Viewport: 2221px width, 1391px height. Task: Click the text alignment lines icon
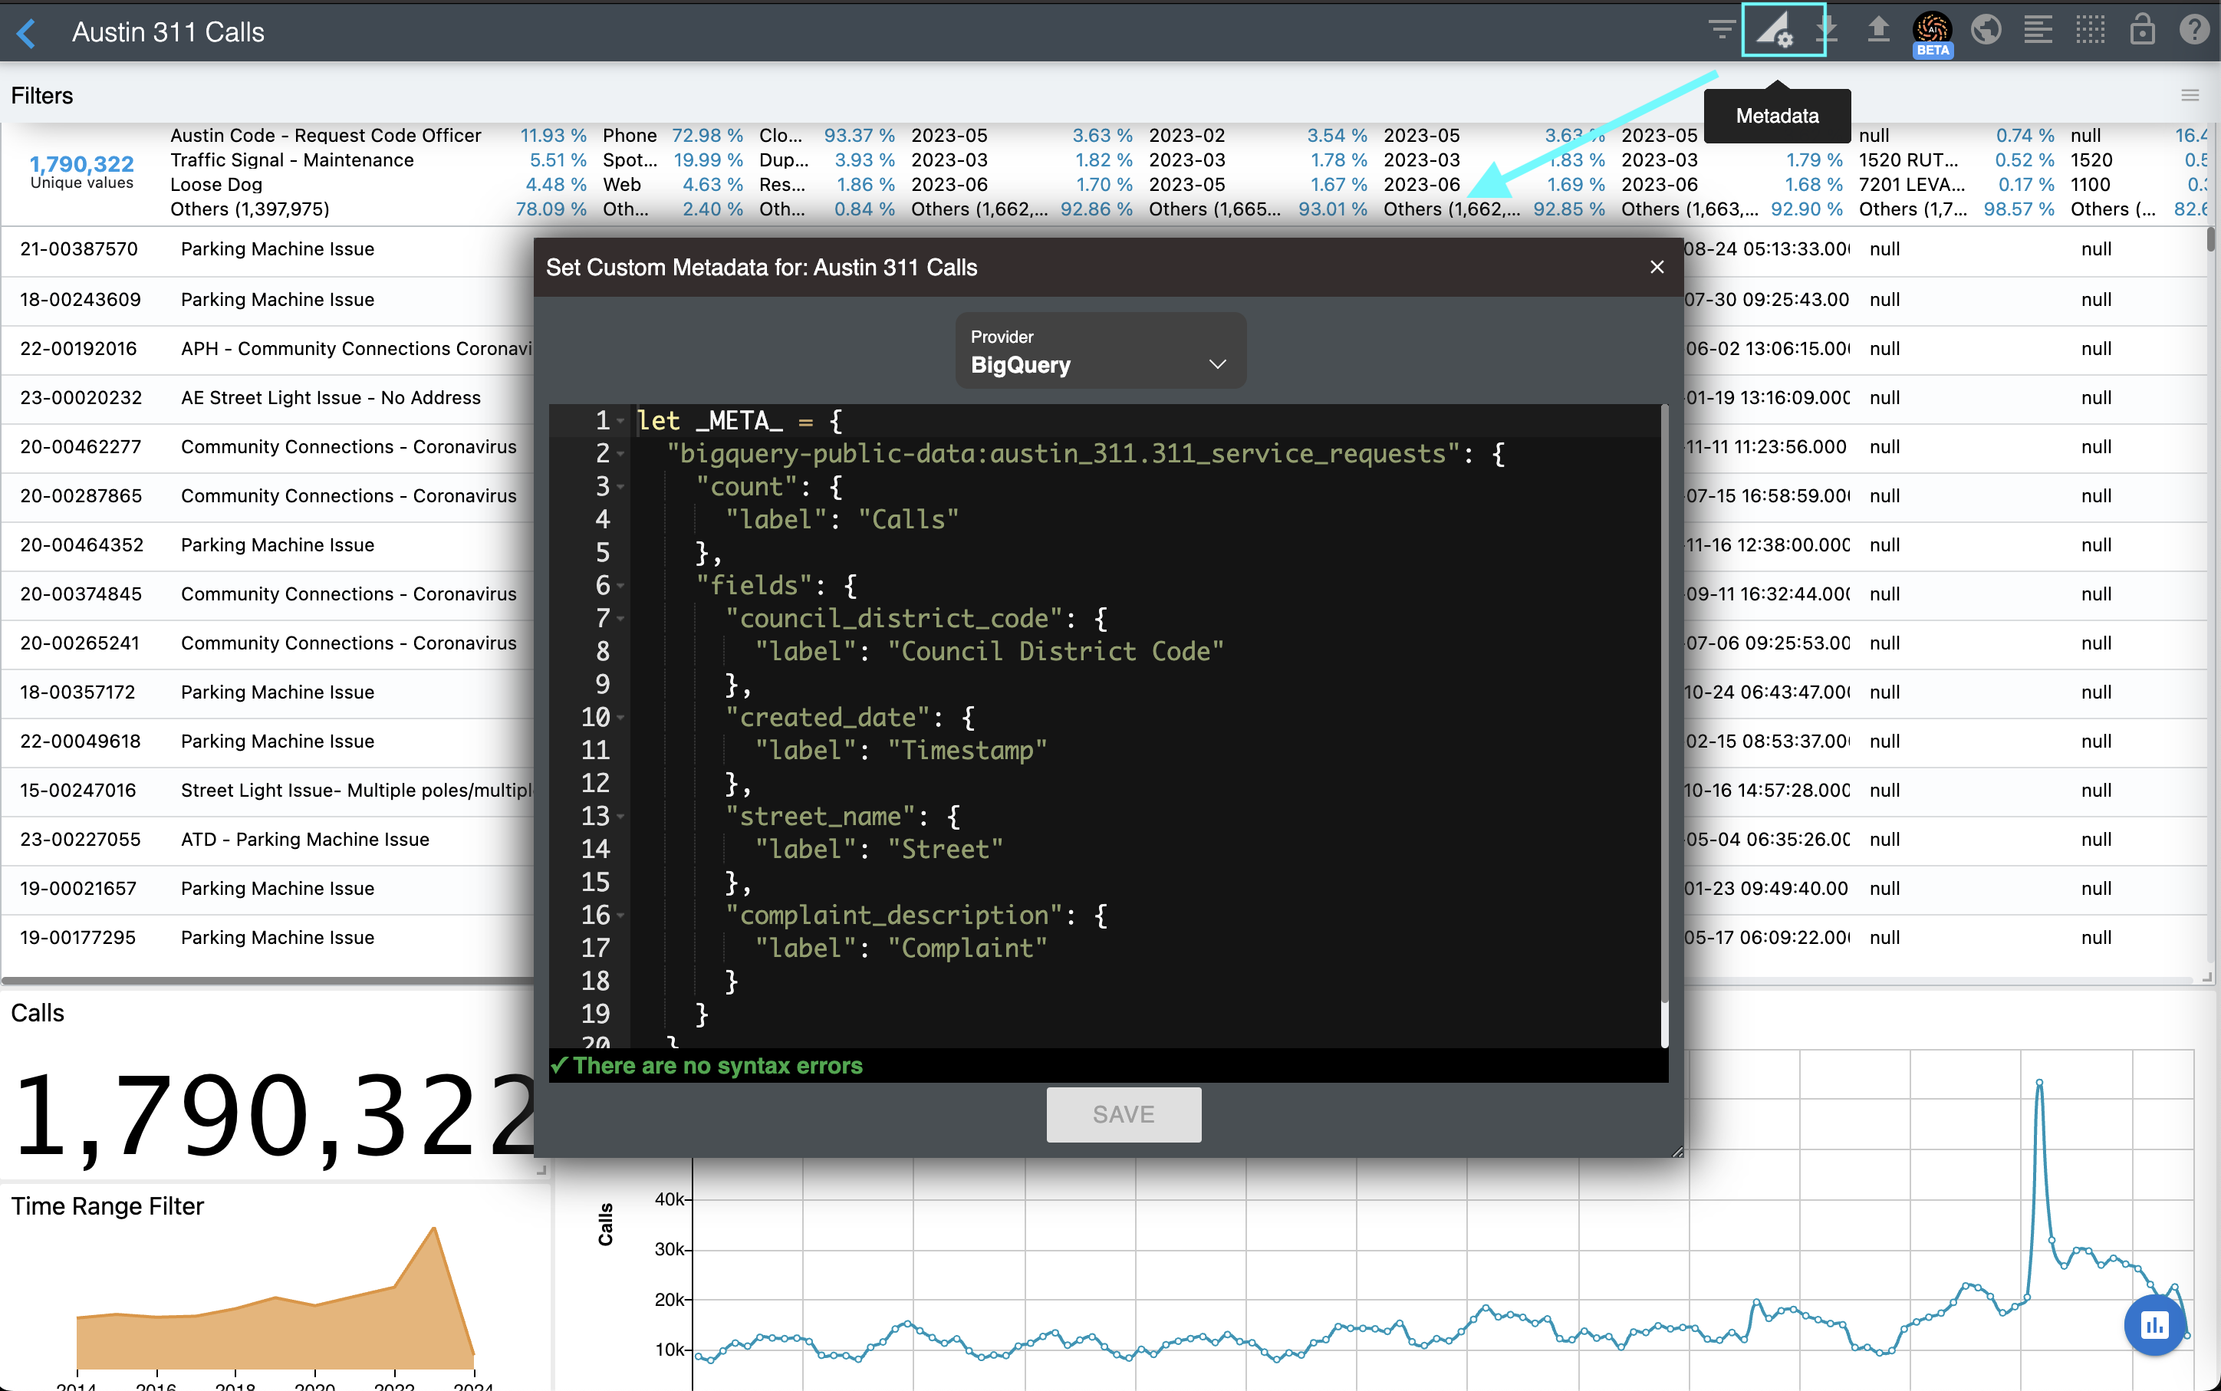(x=2038, y=31)
